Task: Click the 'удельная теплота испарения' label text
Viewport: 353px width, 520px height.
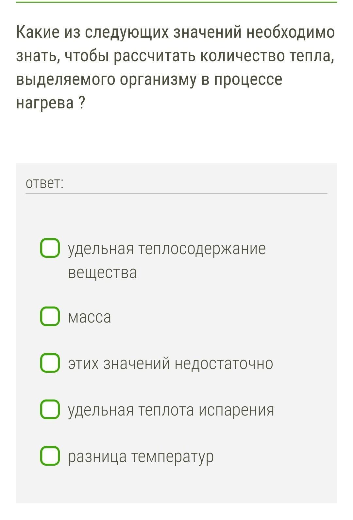Action: click(171, 410)
